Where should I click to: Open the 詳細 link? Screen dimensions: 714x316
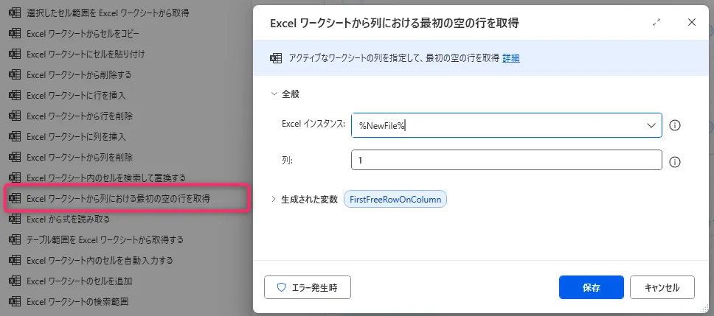(511, 58)
